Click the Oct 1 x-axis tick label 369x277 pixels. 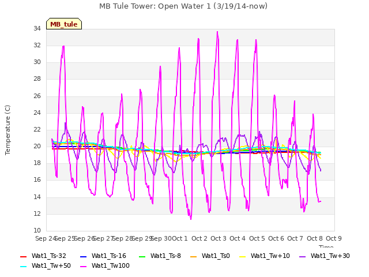coord(180,238)
